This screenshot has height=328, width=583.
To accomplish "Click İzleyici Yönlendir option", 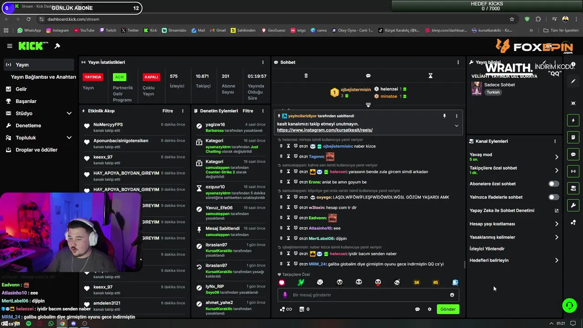I will tap(487, 249).
